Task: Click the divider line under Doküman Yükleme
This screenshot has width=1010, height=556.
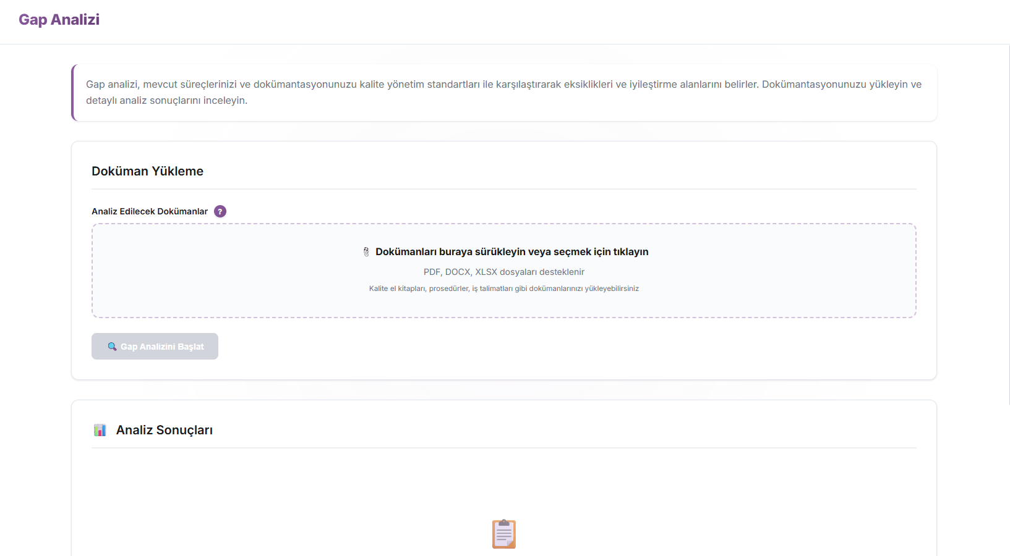Action: (503, 189)
